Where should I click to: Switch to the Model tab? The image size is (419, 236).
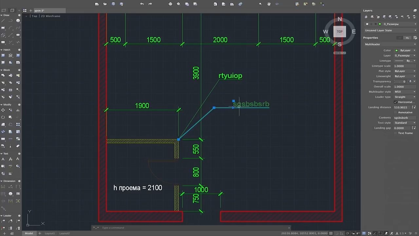coord(29,233)
